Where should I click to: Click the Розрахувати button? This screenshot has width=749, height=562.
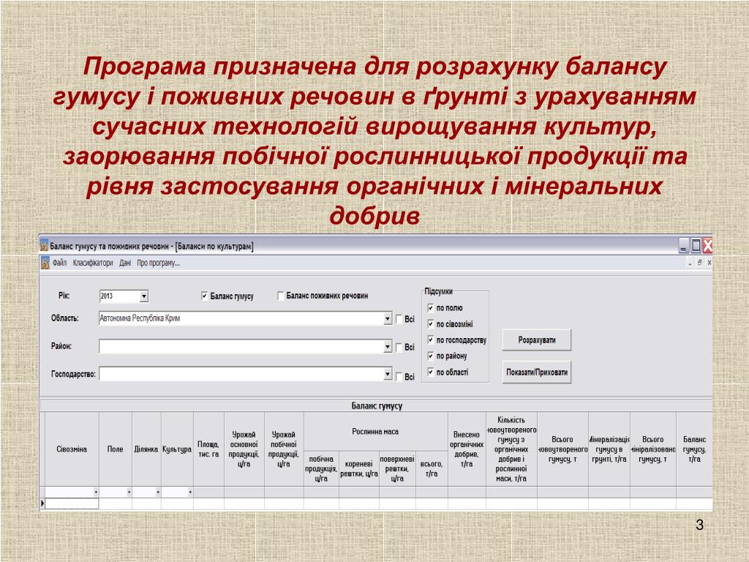pyautogui.click(x=536, y=340)
